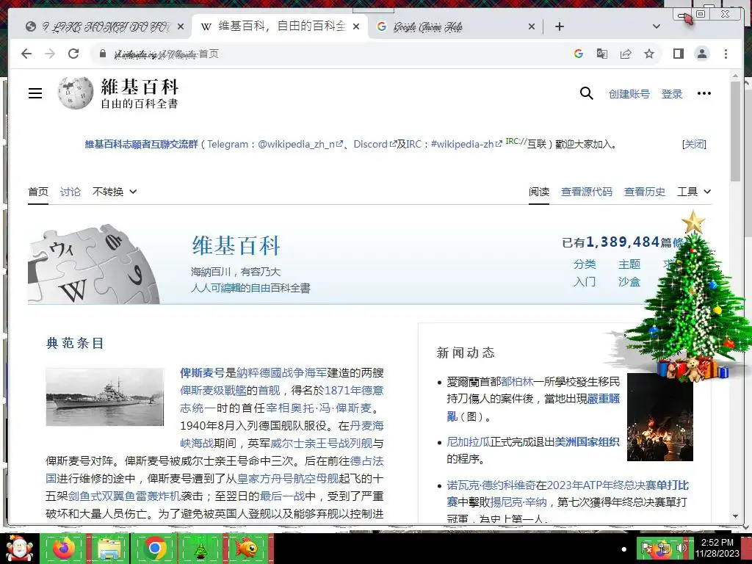Open Firefox from the taskbar
Viewport: 752px width, 564px height.
click(63, 549)
